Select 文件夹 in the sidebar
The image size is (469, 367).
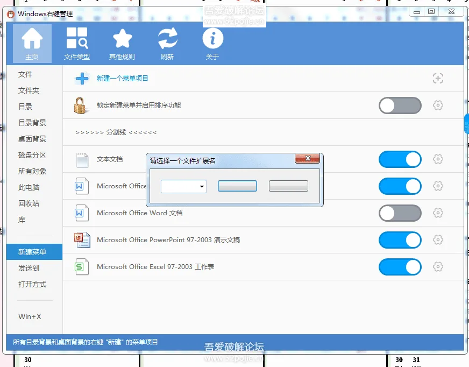coord(29,90)
